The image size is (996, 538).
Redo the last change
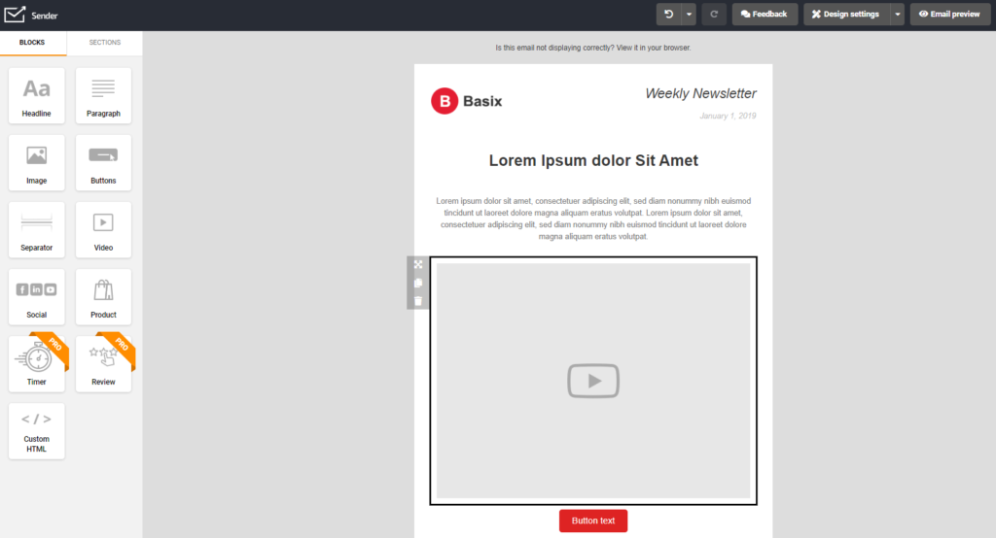(x=714, y=14)
